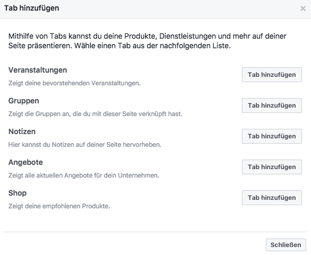Screen dimensions: 311x255
Task: Add the Angebote tab
Action: coord(272,167)
